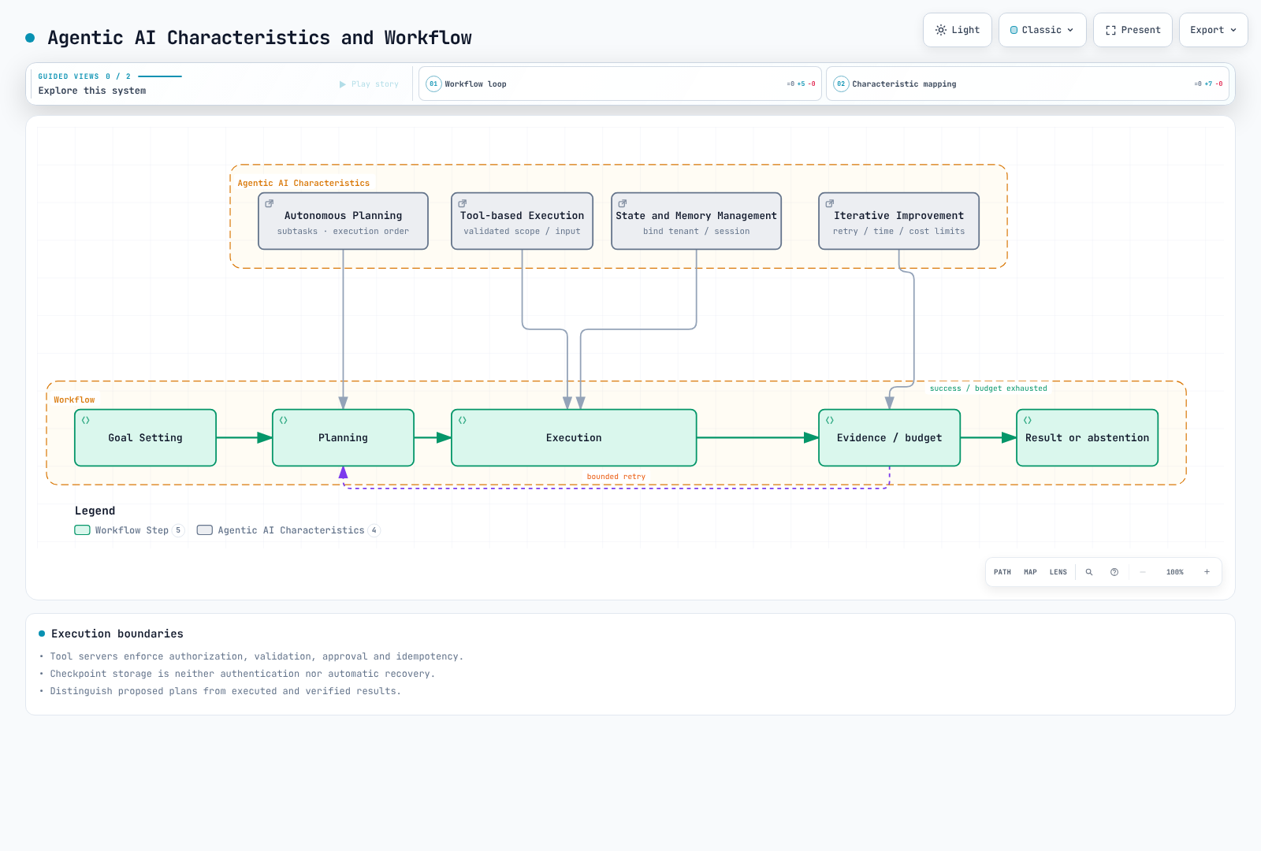The image size is (1261, 851).
Task: Click the Tool servers enforce authorization bullet
Action: (x=256, y=656)
